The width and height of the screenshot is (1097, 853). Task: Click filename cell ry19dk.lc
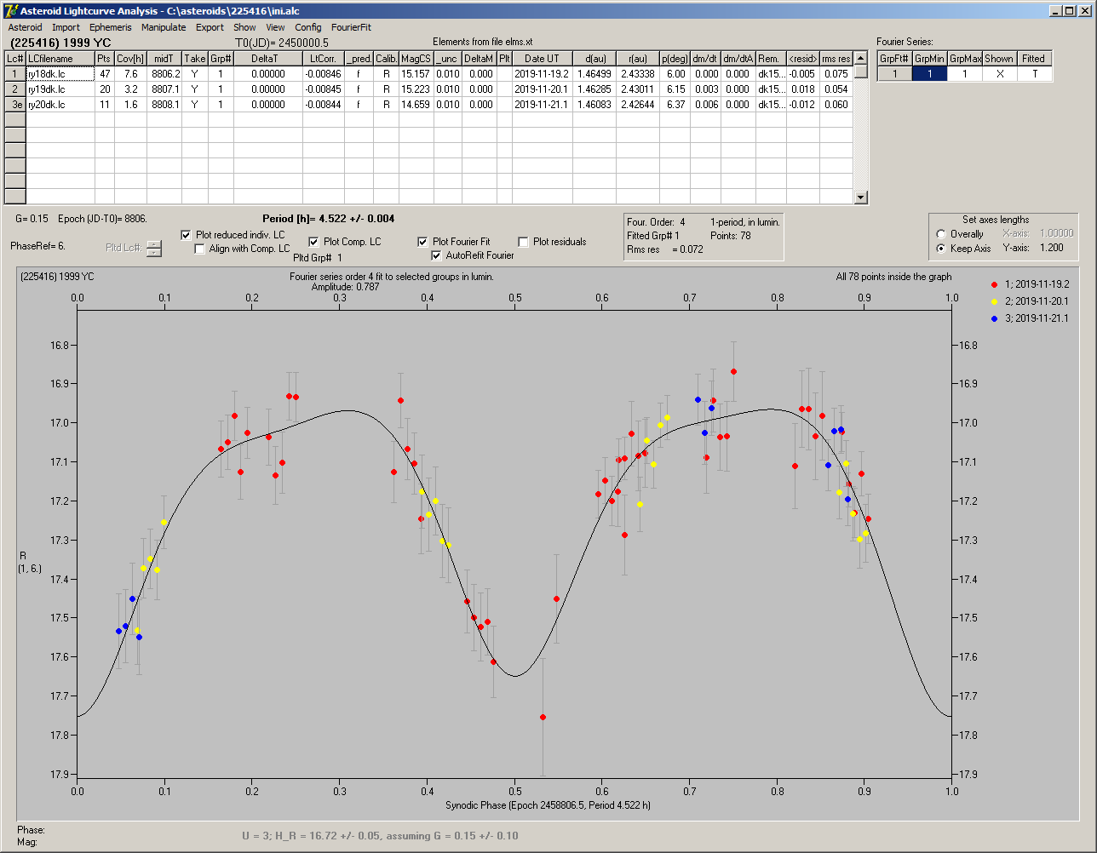coord(60,89)
